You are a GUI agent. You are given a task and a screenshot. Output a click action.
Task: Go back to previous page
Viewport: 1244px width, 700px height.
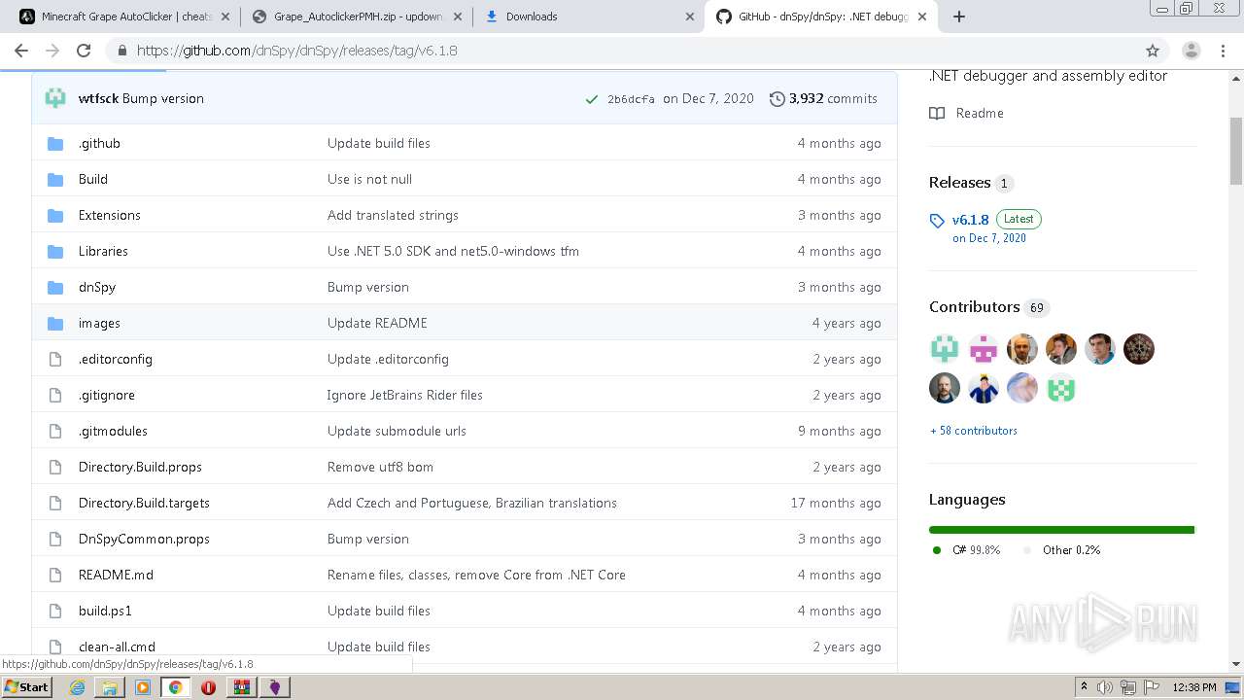pos(21,51)
